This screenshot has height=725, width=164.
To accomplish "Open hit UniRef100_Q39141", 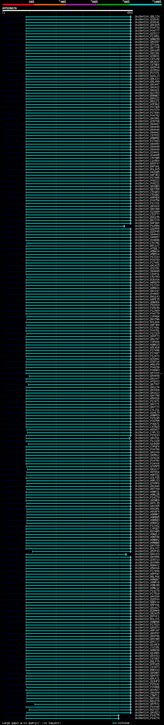I will 147,22.
